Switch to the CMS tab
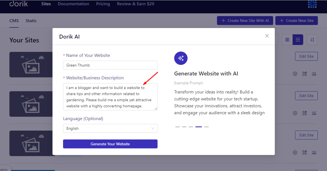 coord(14,21)
